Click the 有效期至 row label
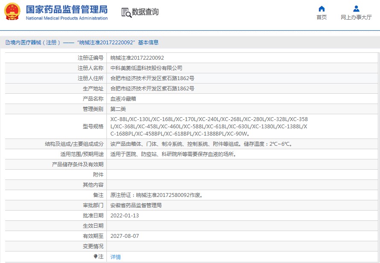 93,236
